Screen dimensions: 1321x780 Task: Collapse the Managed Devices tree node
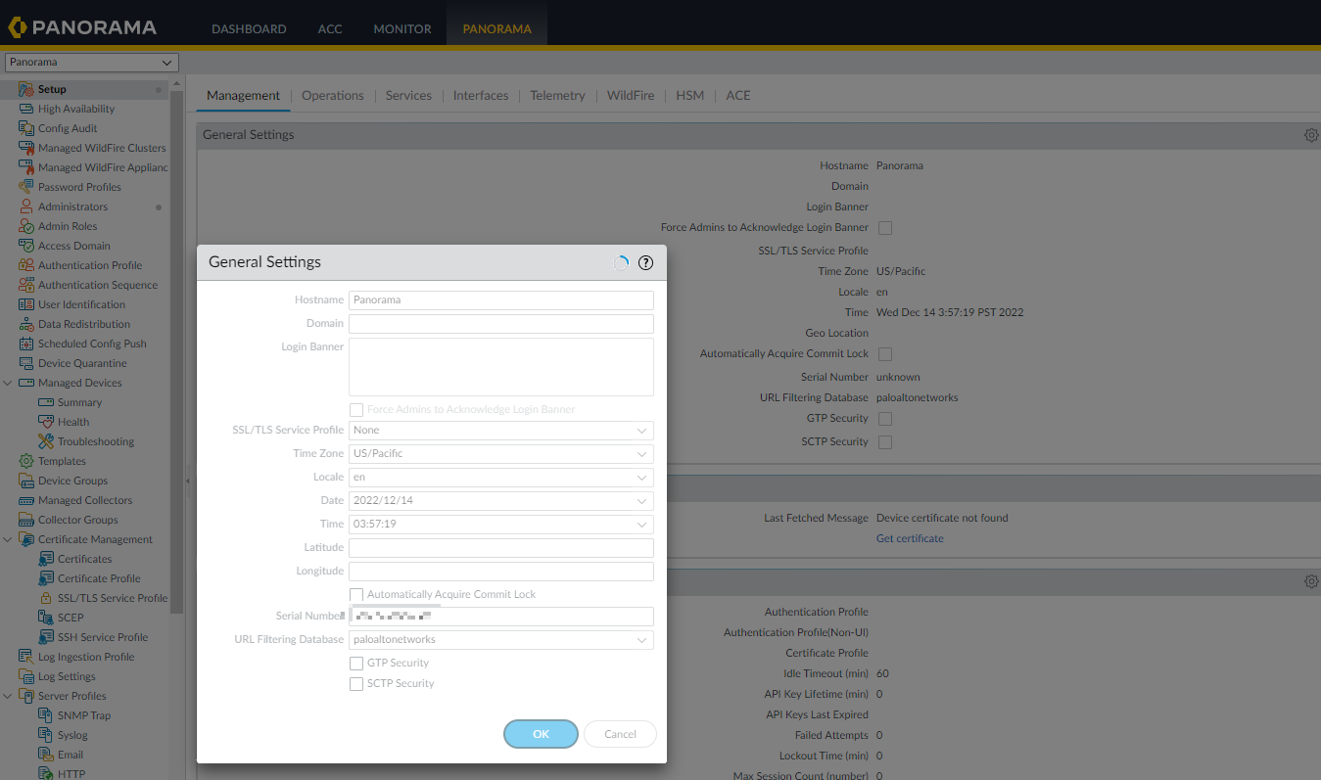coord(8,383)
